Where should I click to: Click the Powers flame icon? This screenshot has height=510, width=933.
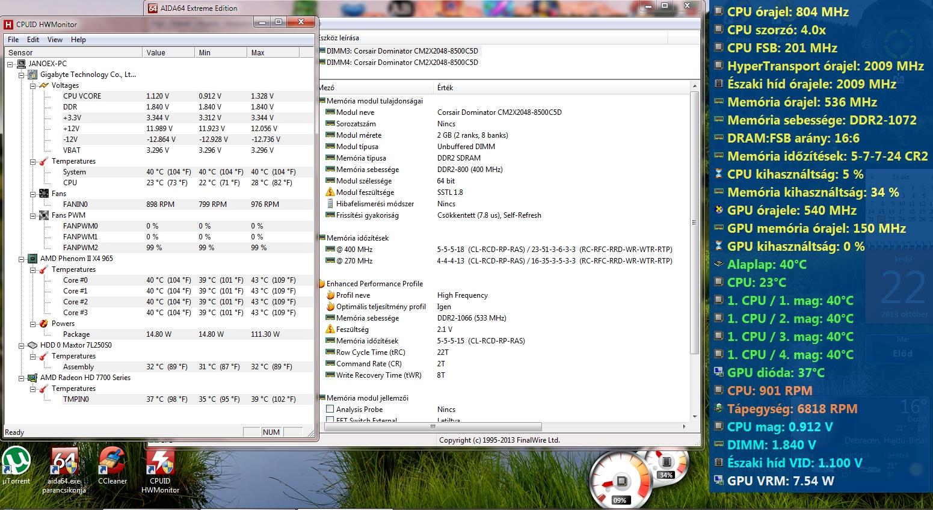[x=44, y=324]
